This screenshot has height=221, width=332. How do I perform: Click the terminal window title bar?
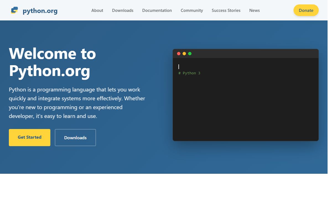pyautogui.click(x=246, y=53)
